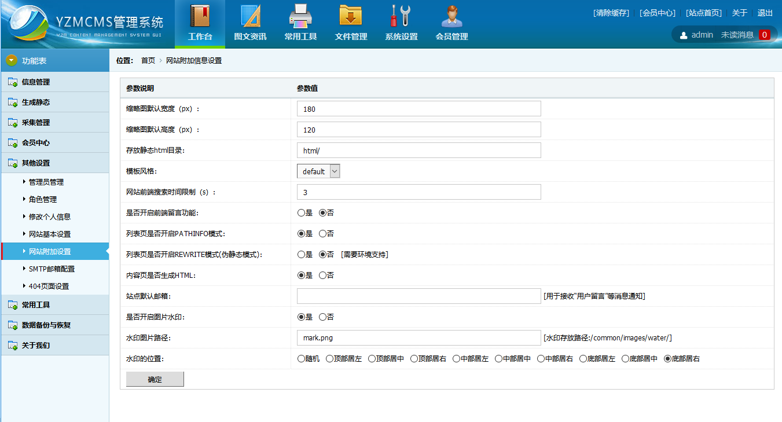Click the 确定 submit button
The width and height of the screenshot is (782, 422).
coord(155,380)
